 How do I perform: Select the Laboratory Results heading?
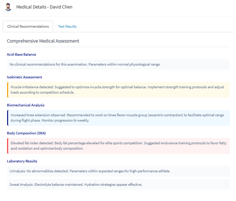[x=22, y=161]
